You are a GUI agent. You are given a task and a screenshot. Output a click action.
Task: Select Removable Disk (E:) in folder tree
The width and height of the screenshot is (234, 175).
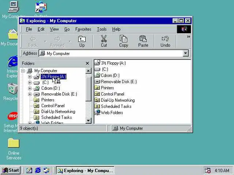coord(59,94)
